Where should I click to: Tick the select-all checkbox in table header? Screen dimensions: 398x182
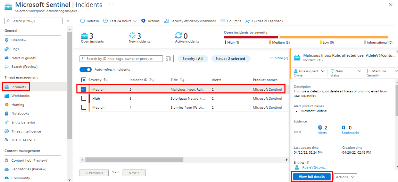tap(84, 80)
